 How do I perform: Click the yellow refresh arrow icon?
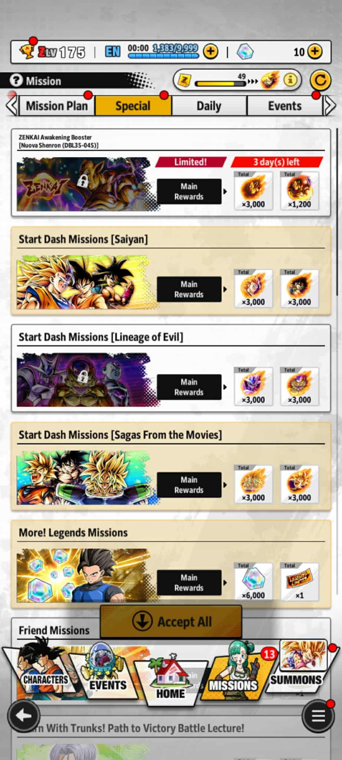pos(320,80)
